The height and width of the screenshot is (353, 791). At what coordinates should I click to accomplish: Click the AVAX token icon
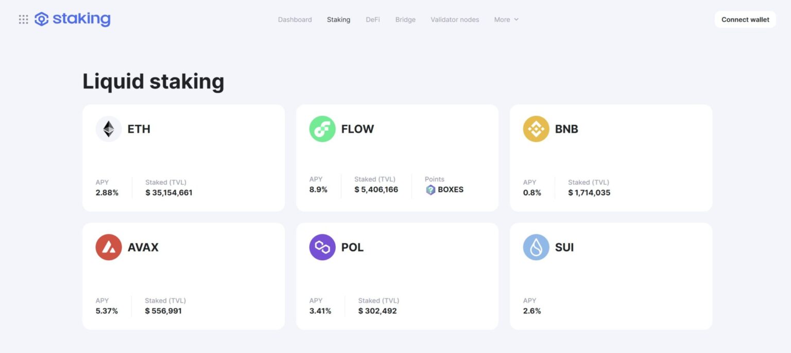click(x=108, y=247)
